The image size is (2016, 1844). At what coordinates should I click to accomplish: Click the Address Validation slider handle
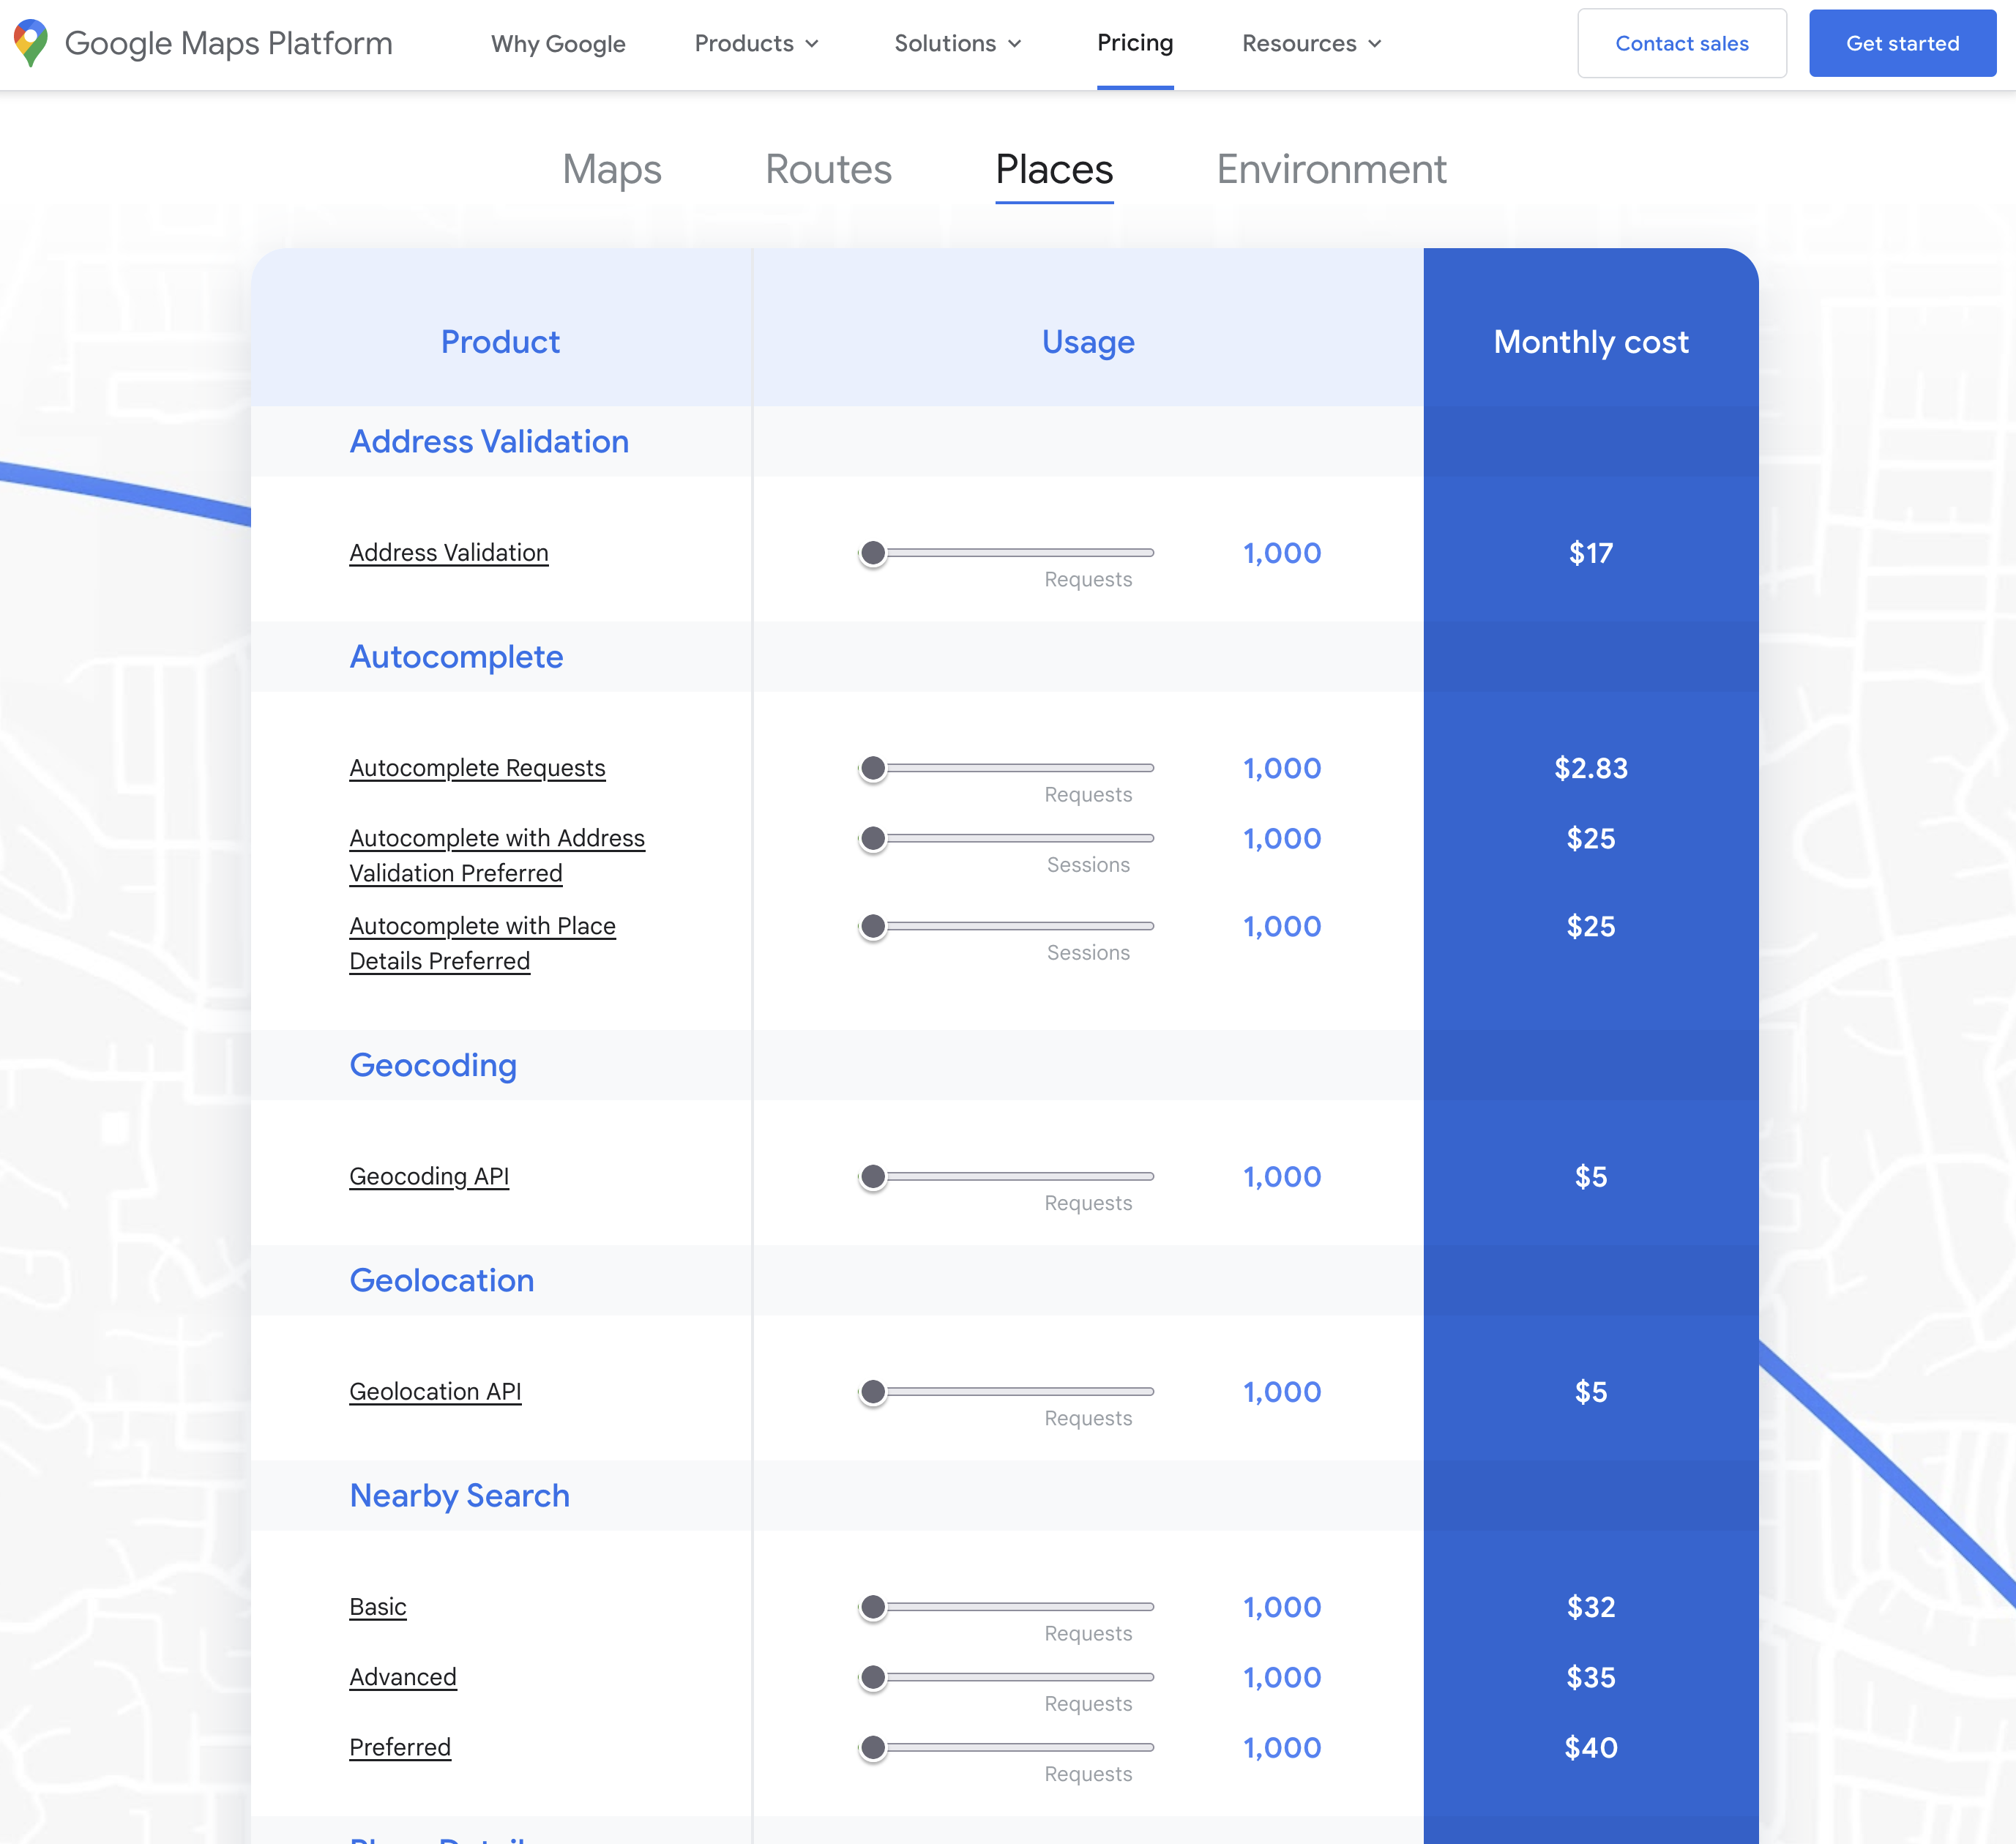873,553
